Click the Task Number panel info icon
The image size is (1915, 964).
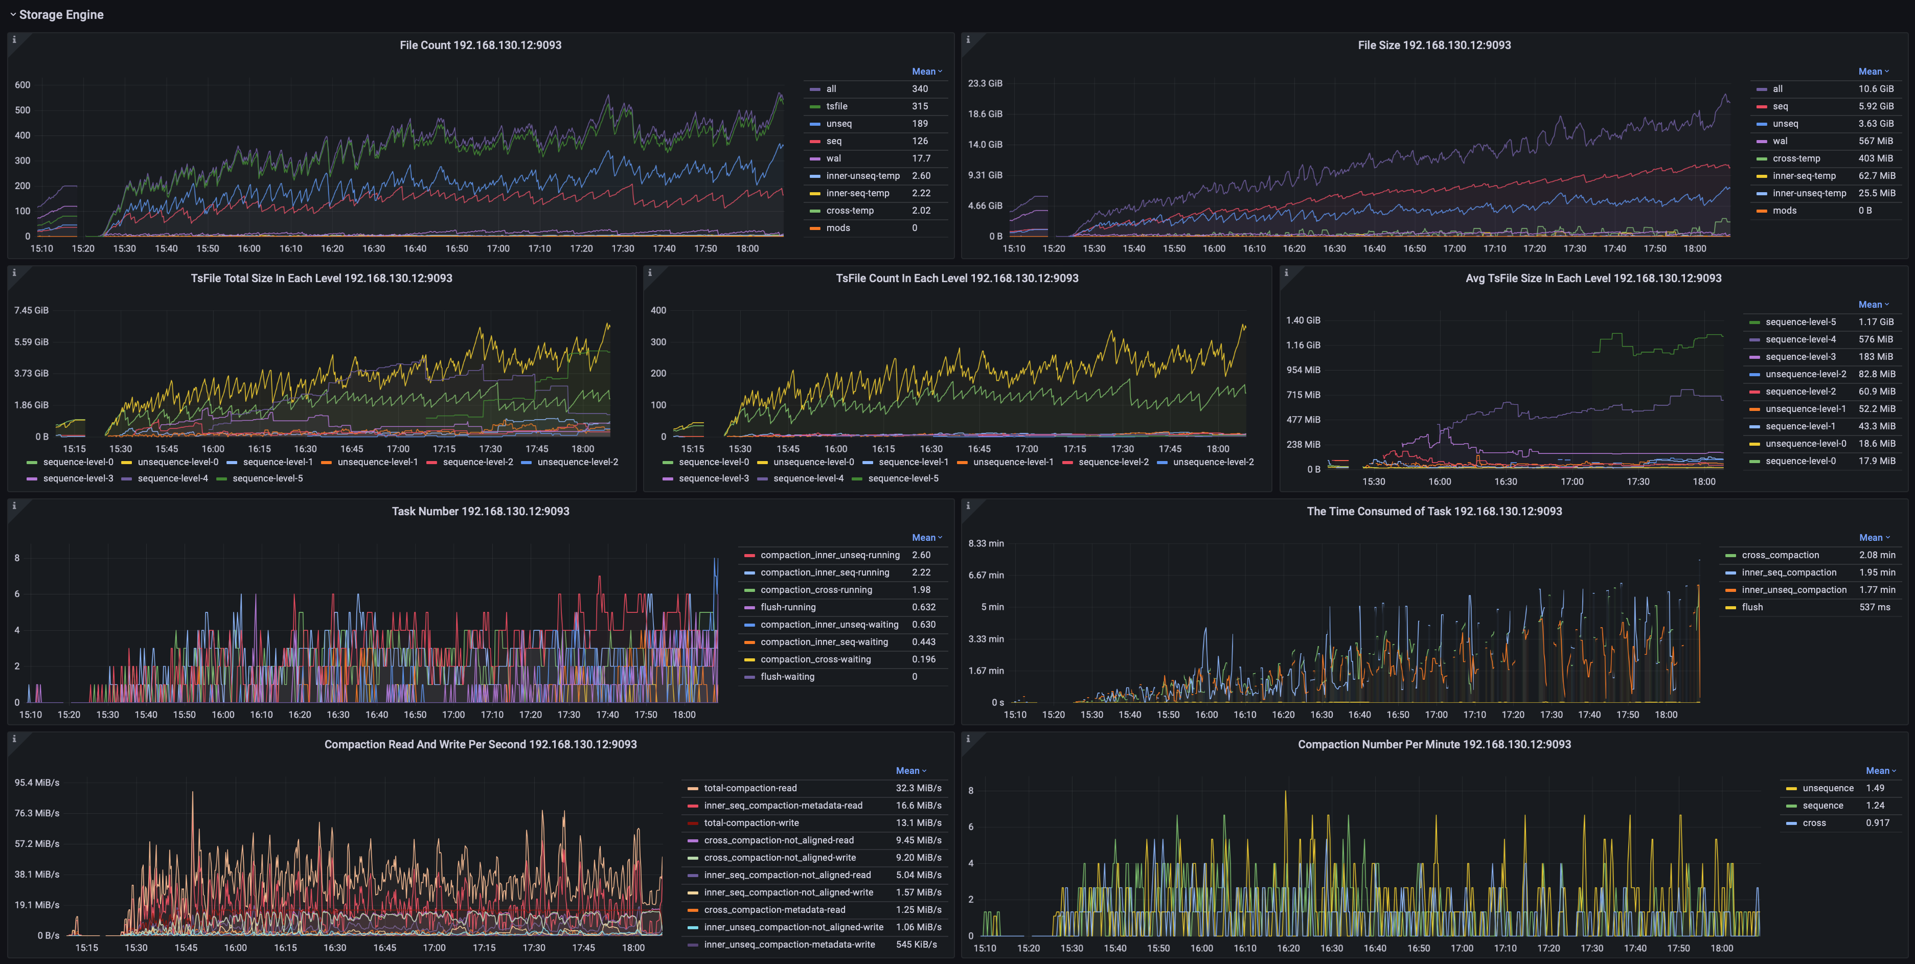(x=14, y=506)
